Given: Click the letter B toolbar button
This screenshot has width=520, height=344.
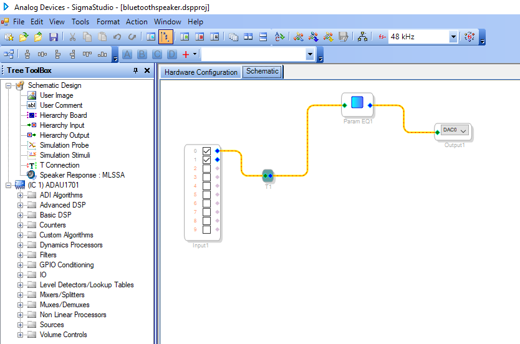Looking at the screenshot, I should [x=142, y=54].
